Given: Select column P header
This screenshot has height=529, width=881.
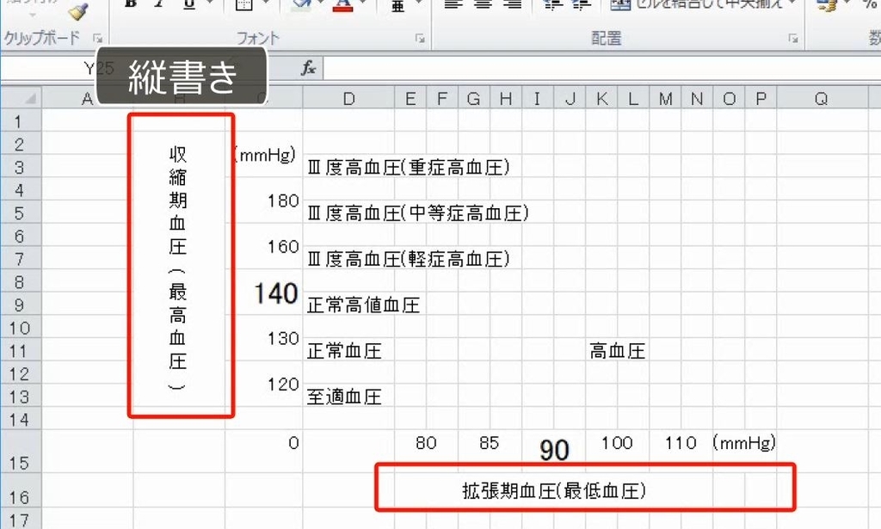Looking at the screenshot, I should coord(761,99).
